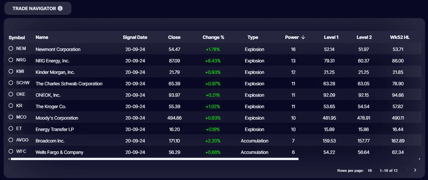Viewport: 428px width, 180px height.
Task: Click Wk52 HL value 182.89
Action: pos(398,141)
